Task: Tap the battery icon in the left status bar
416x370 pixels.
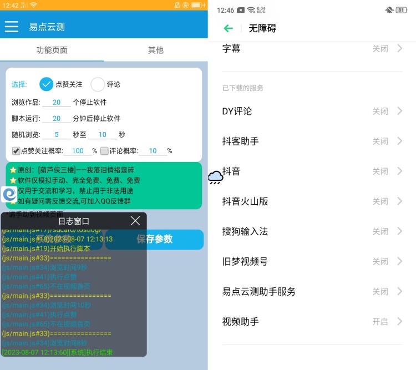Action: point(197,5)
